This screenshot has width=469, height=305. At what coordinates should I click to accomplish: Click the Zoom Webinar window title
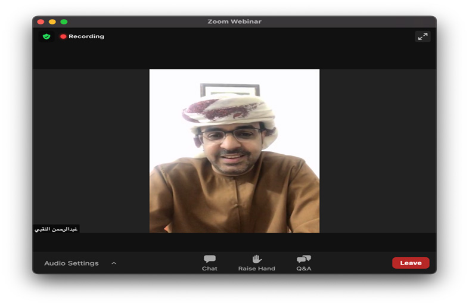click(x=234, y=21)
